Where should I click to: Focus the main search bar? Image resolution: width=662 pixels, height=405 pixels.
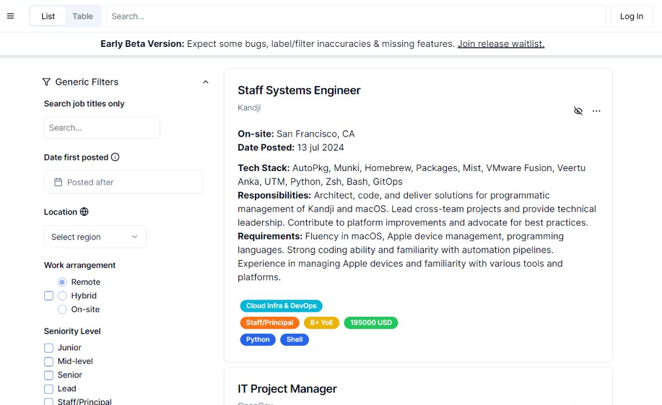(356, 16)
